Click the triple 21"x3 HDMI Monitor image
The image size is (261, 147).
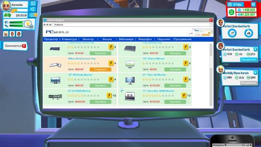[55, 96]
